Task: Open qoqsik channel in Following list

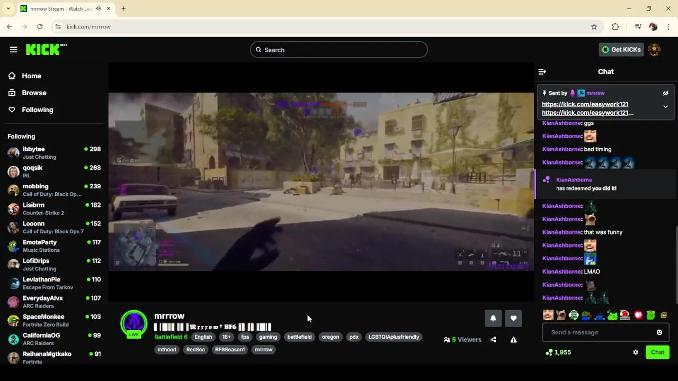Action: pos(54,171)
